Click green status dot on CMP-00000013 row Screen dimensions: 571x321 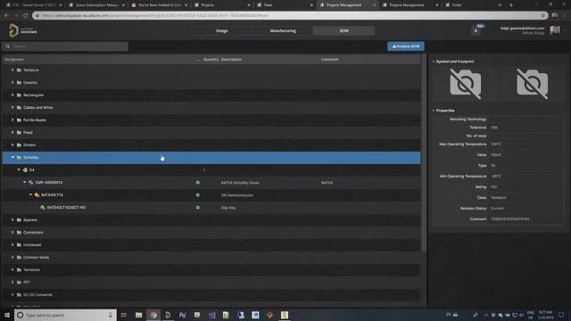point(198,183)
